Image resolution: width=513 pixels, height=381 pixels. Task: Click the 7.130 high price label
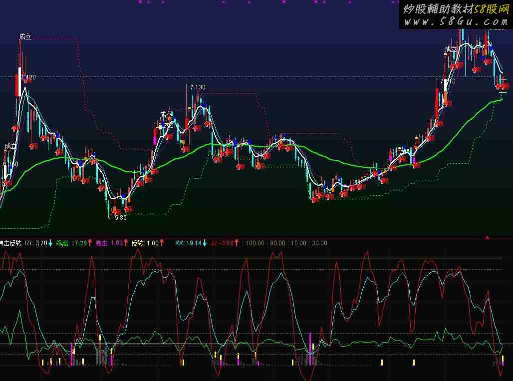coord(198,87)
